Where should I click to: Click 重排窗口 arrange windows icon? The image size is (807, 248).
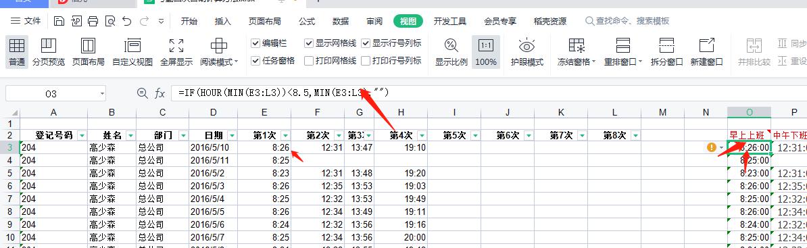[x=623, y=46]
